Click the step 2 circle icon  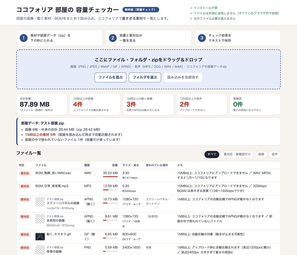click(x=113, y=38)
